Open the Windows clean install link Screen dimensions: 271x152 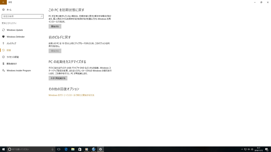pos(71,95)
